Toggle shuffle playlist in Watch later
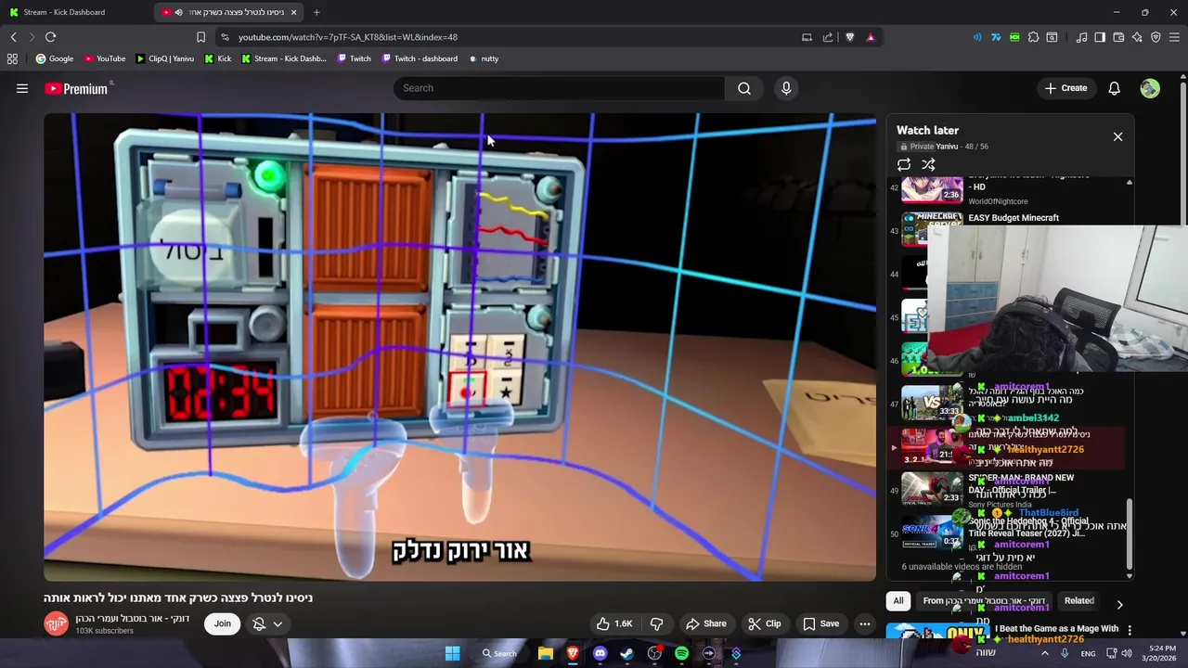The width and height of the screenshot is (1188, 668). pos(928,164)
